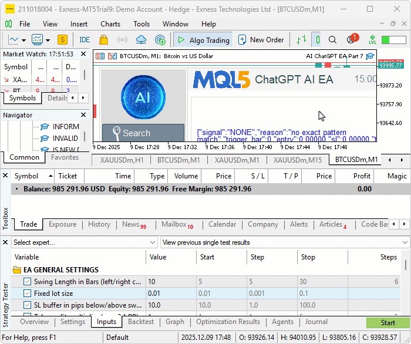
Task: Click the Search button in the EA panel
Action: click(x=143, y=133)
